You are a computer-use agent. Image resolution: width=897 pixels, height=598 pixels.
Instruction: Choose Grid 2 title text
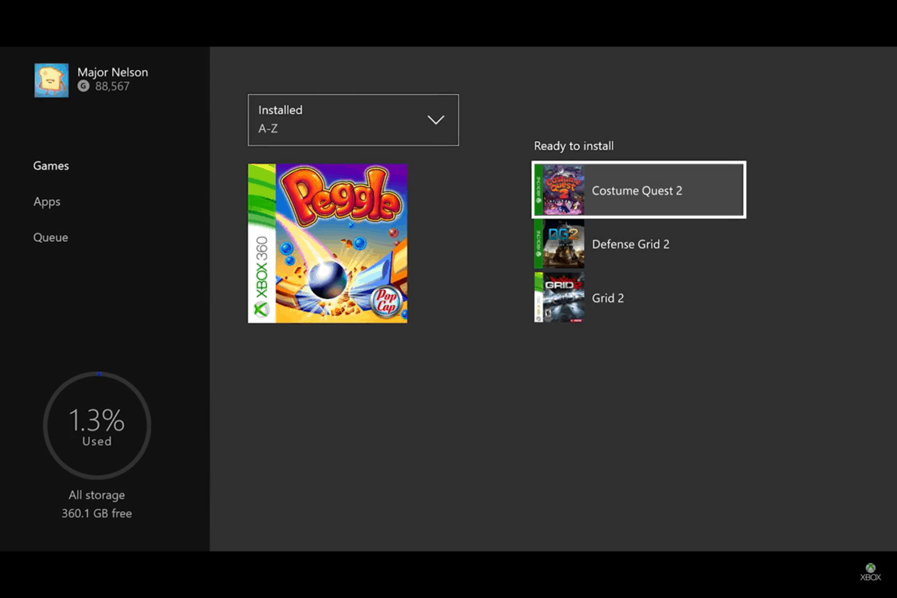pyautogui.click(x=607, y=298)
